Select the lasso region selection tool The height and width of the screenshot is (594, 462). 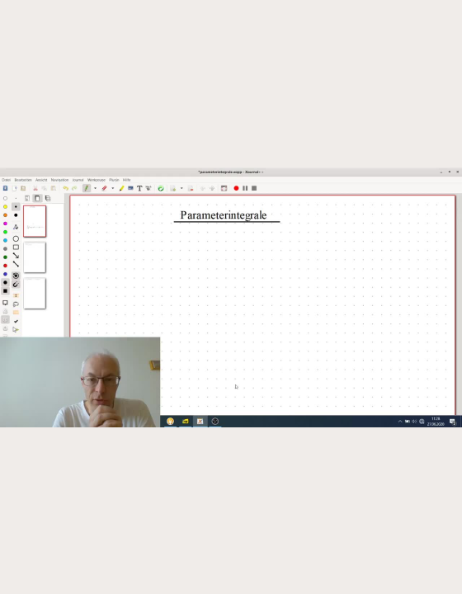coord(16,304)
